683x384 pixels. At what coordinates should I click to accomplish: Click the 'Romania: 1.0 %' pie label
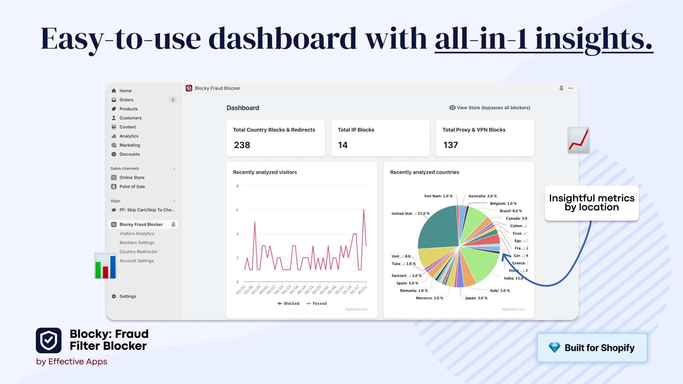click(414, 291)
